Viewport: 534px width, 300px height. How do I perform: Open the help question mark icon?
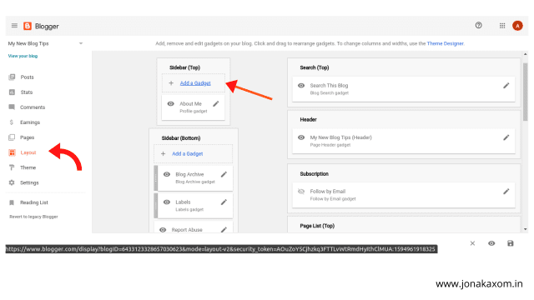point(478,25)
